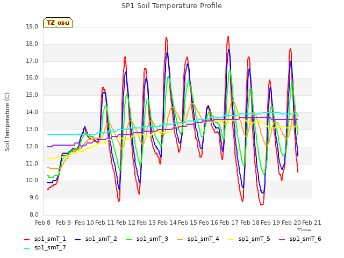Click the cyan sp1_smT_7 legend swatch

(x=26, y=248)
